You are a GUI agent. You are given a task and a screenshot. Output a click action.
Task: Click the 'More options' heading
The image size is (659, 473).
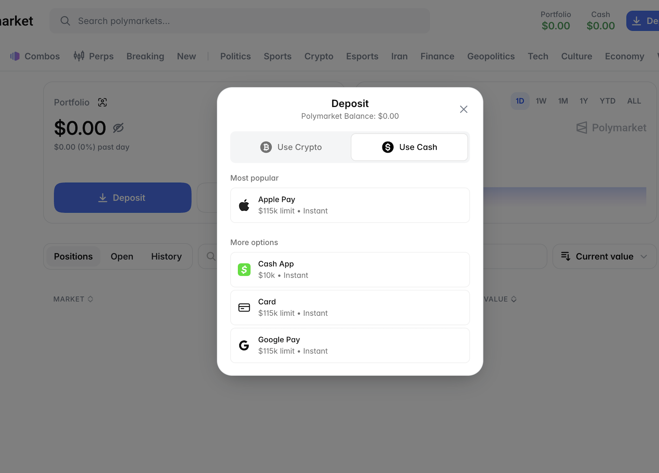254,242
